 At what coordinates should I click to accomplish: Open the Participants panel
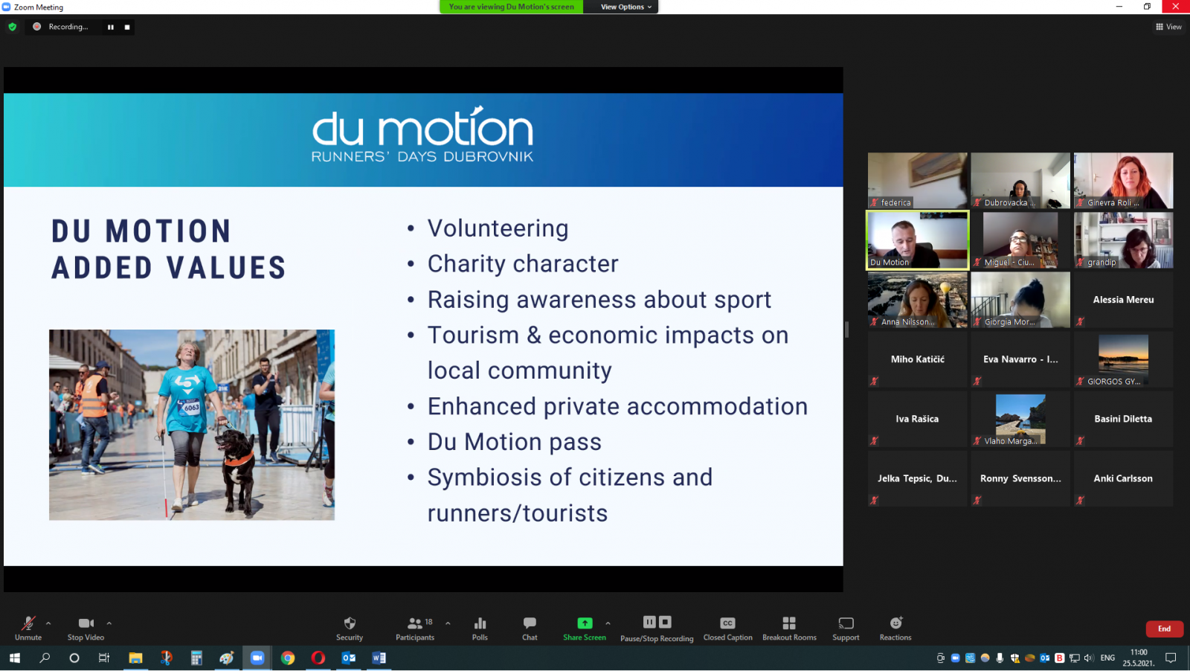click(x=415, y=628)
